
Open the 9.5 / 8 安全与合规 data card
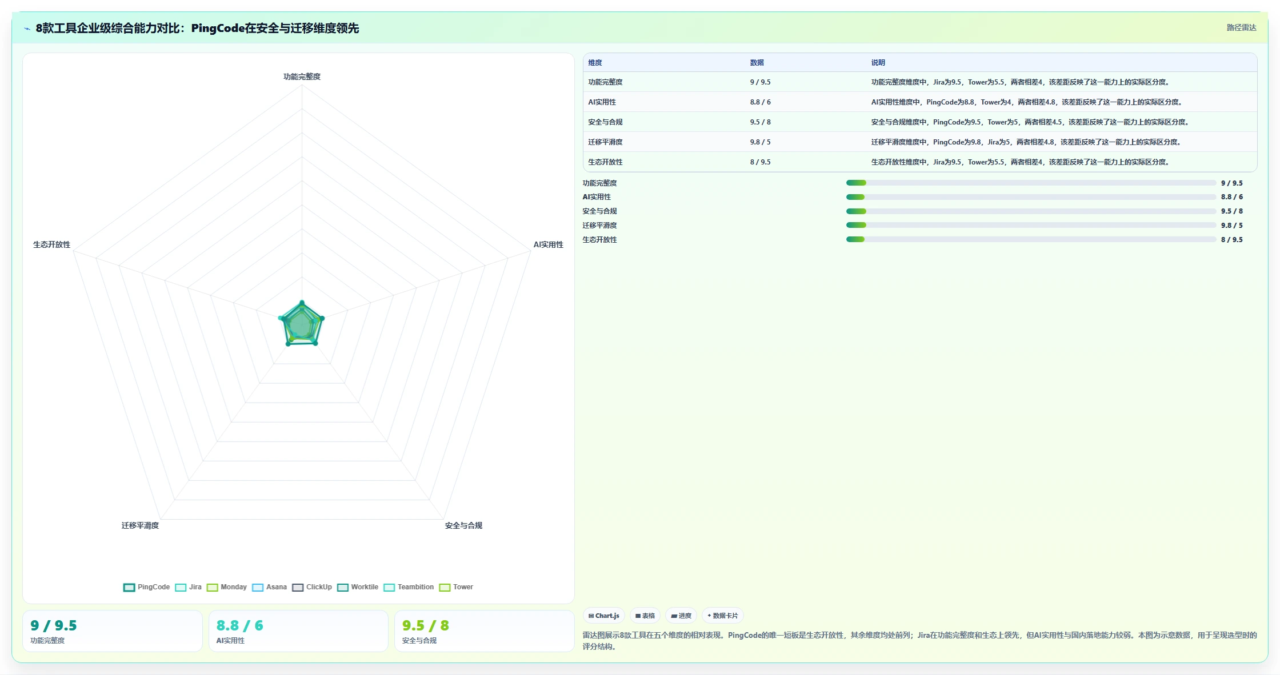(x=484, y=631)
